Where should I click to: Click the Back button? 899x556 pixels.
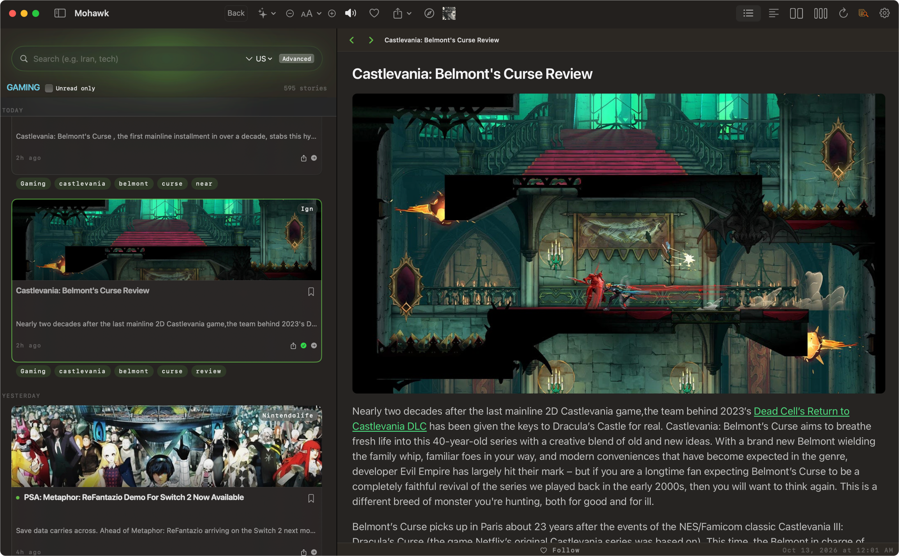pyautogui.click(x=236, y=13)
